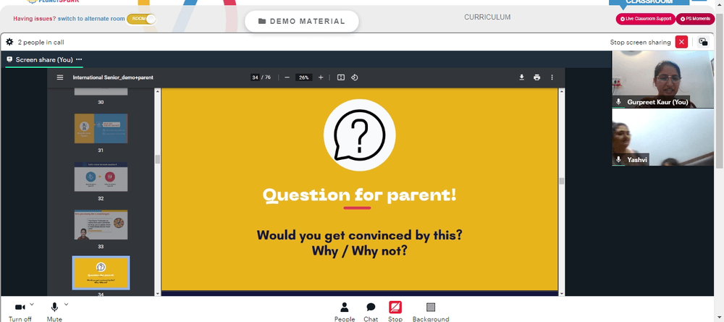Image resolution: width=724 pixels, height=322 pixels.
Task: Click the International Senior_demo+parent document title
Action: pyautogui.click(x=113, y=77)
